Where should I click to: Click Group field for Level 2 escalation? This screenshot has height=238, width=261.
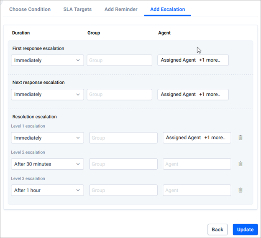pyautogui.click(x=123, y=164)
